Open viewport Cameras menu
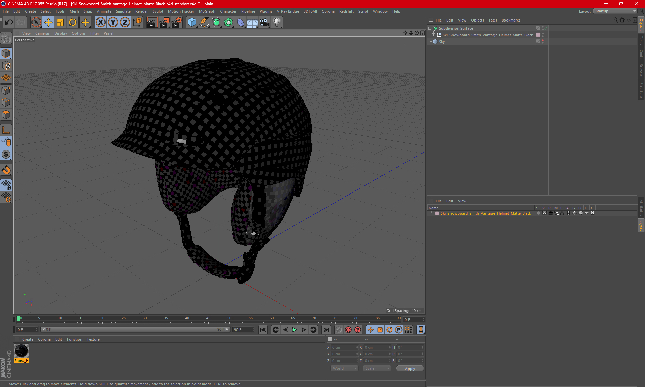Image resolution: width=645 pixels, height=387 pixels. (x=42, y=33)
